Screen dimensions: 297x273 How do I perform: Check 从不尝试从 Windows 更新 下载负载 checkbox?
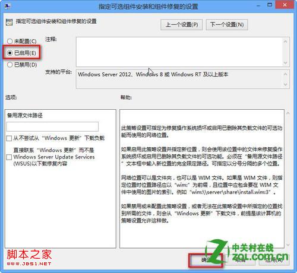coord(9,138)
